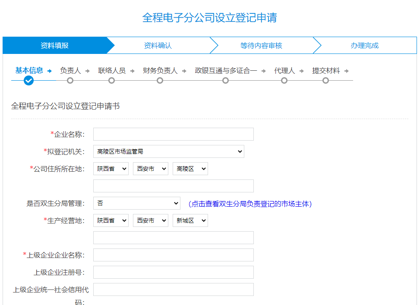Focus the 上级企业统一社会信用代码 input field
420x305 pixels.
click(x=173, y=289)
